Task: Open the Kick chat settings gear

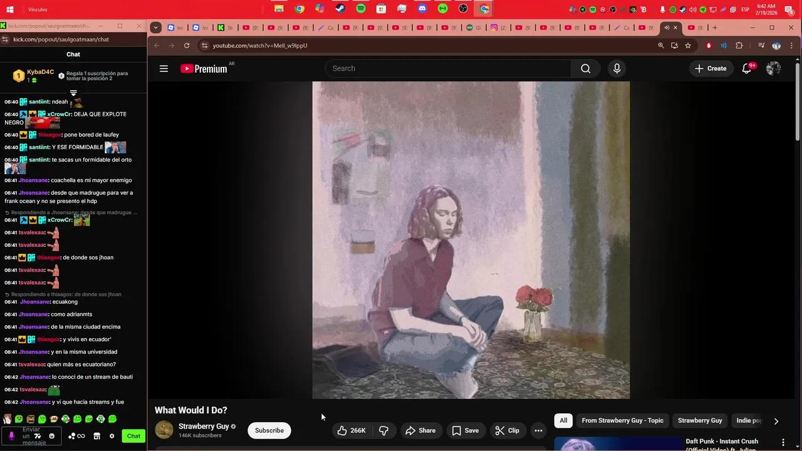Action: pyautogui.click(x=112, y=436)
